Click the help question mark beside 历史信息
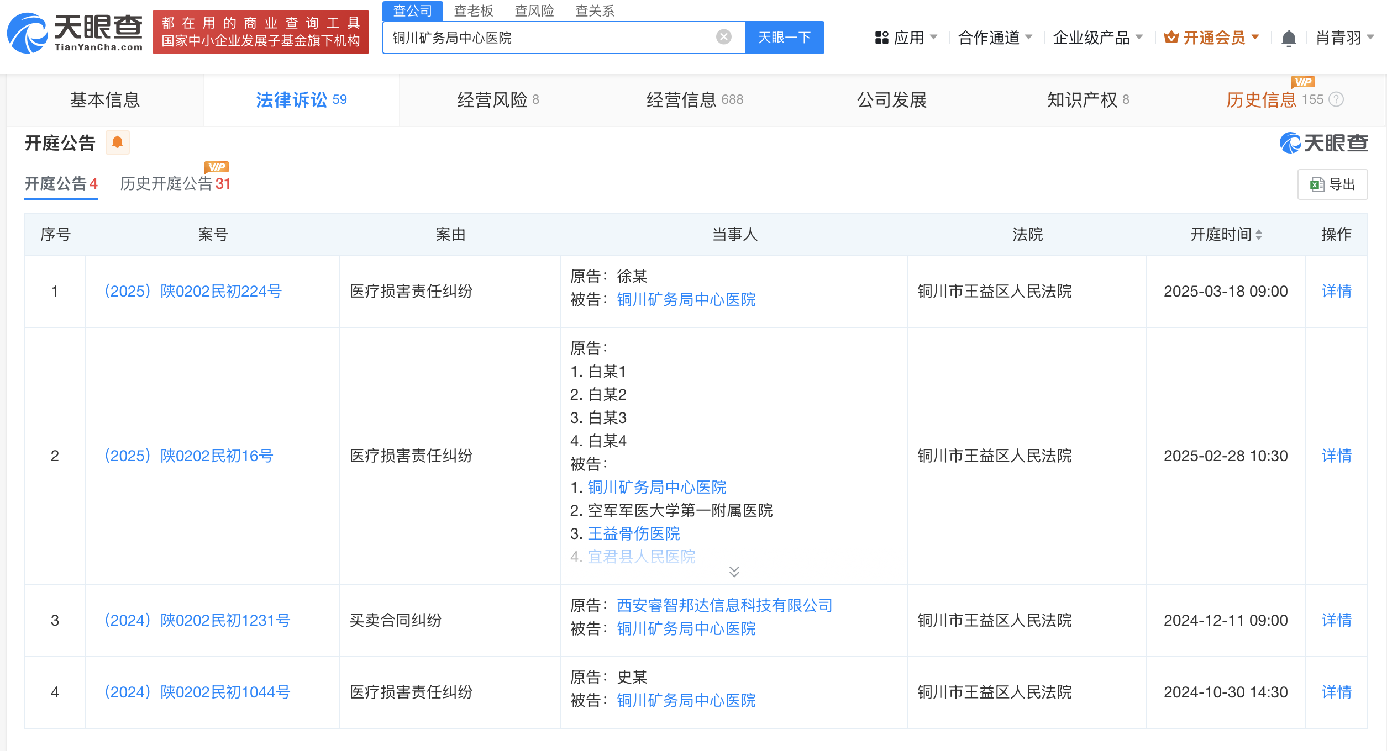Image resolution: width=1387 pixels, height=751 pixels. pyautogui.click(x=1336, y=99)
